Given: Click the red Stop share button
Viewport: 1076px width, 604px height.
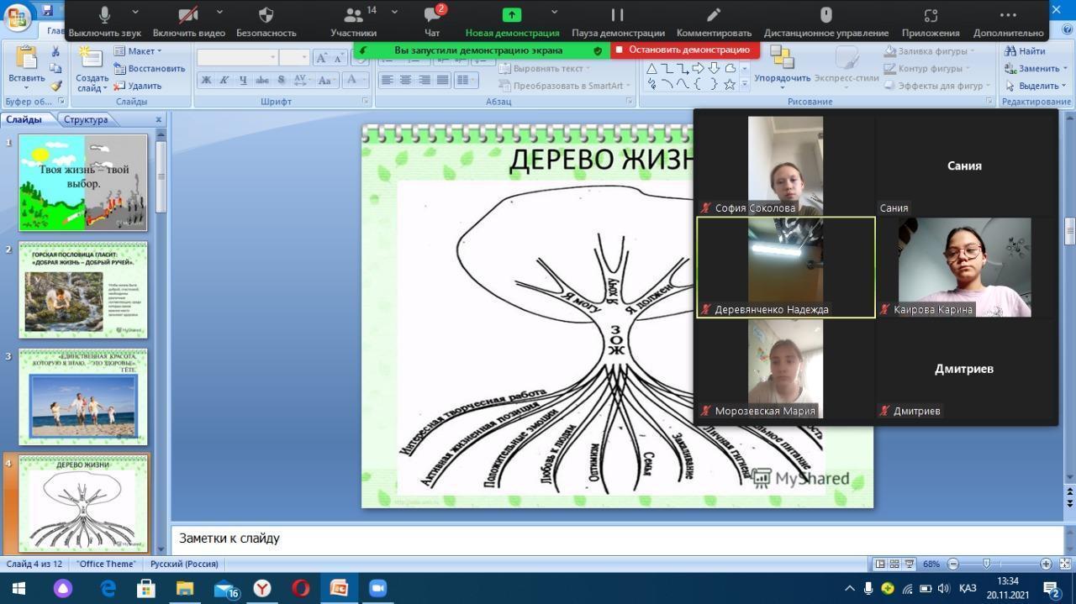Looking at the screenshot, I should click(684, 50).
